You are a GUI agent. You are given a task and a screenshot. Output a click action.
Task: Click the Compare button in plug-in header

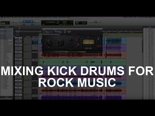60,33
